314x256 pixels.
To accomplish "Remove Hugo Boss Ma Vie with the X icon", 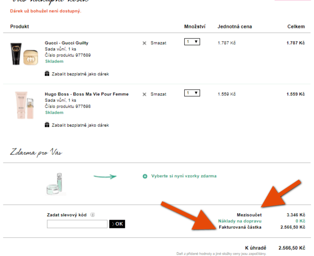I will 144,95.
